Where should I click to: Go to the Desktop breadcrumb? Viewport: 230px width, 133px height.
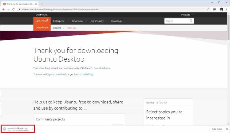point(57,28)
